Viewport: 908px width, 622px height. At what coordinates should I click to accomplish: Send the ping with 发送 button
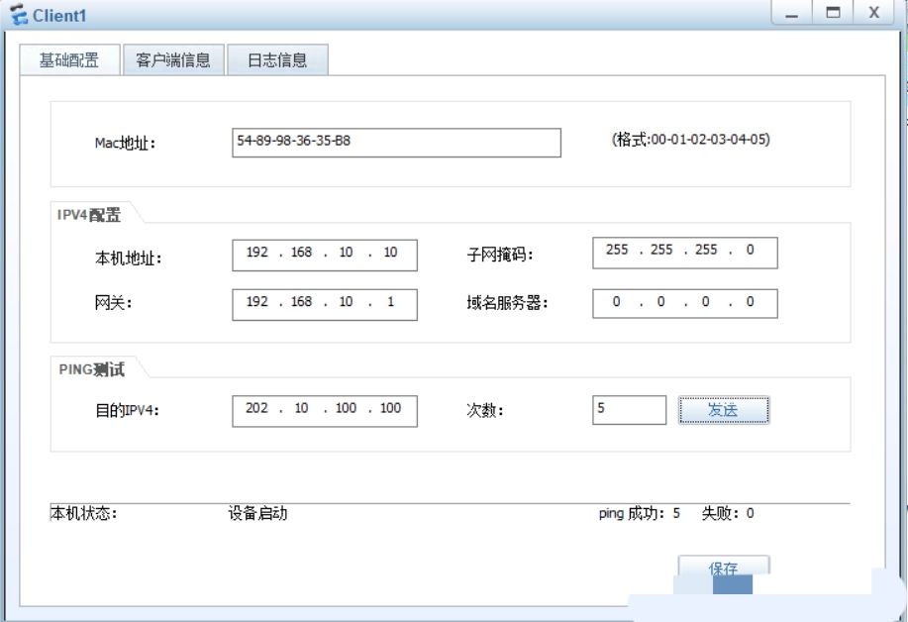click(x=724, y=410)
